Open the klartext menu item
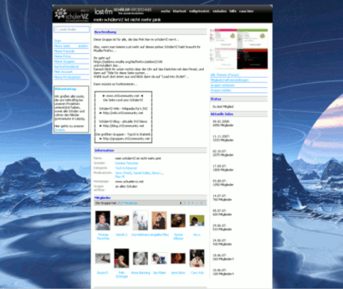This screenshot has height=289, width=343. click(179, 11)
